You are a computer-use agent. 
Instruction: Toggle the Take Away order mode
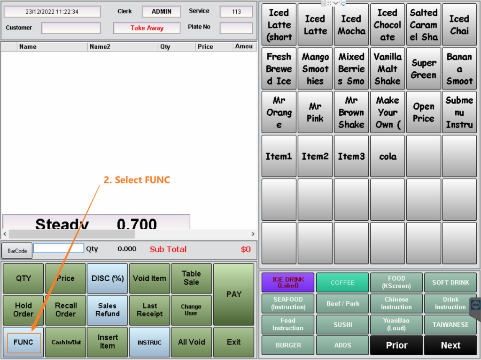pos(147,28)
